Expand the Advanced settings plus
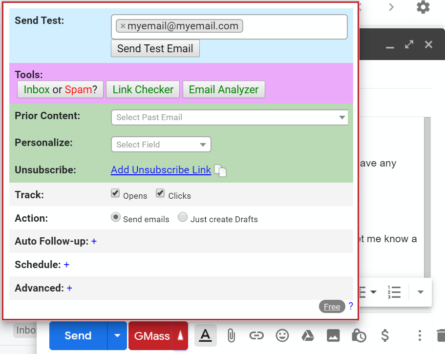445x354 pixels. pyautogui.click(x=69, y=288)
